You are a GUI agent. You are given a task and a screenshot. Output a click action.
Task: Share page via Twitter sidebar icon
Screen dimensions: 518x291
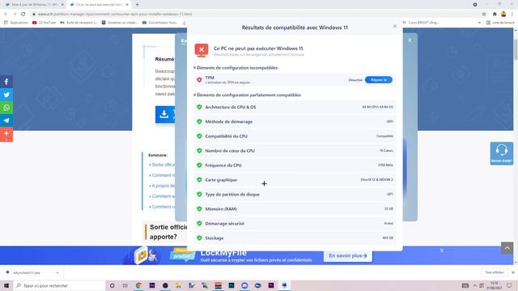[6, 95]
